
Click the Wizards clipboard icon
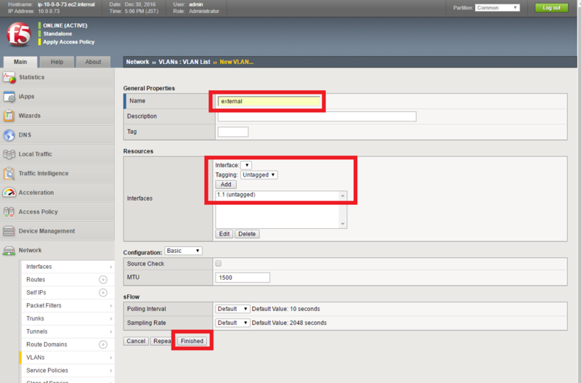pyautogui.click(x=9, y=116)
